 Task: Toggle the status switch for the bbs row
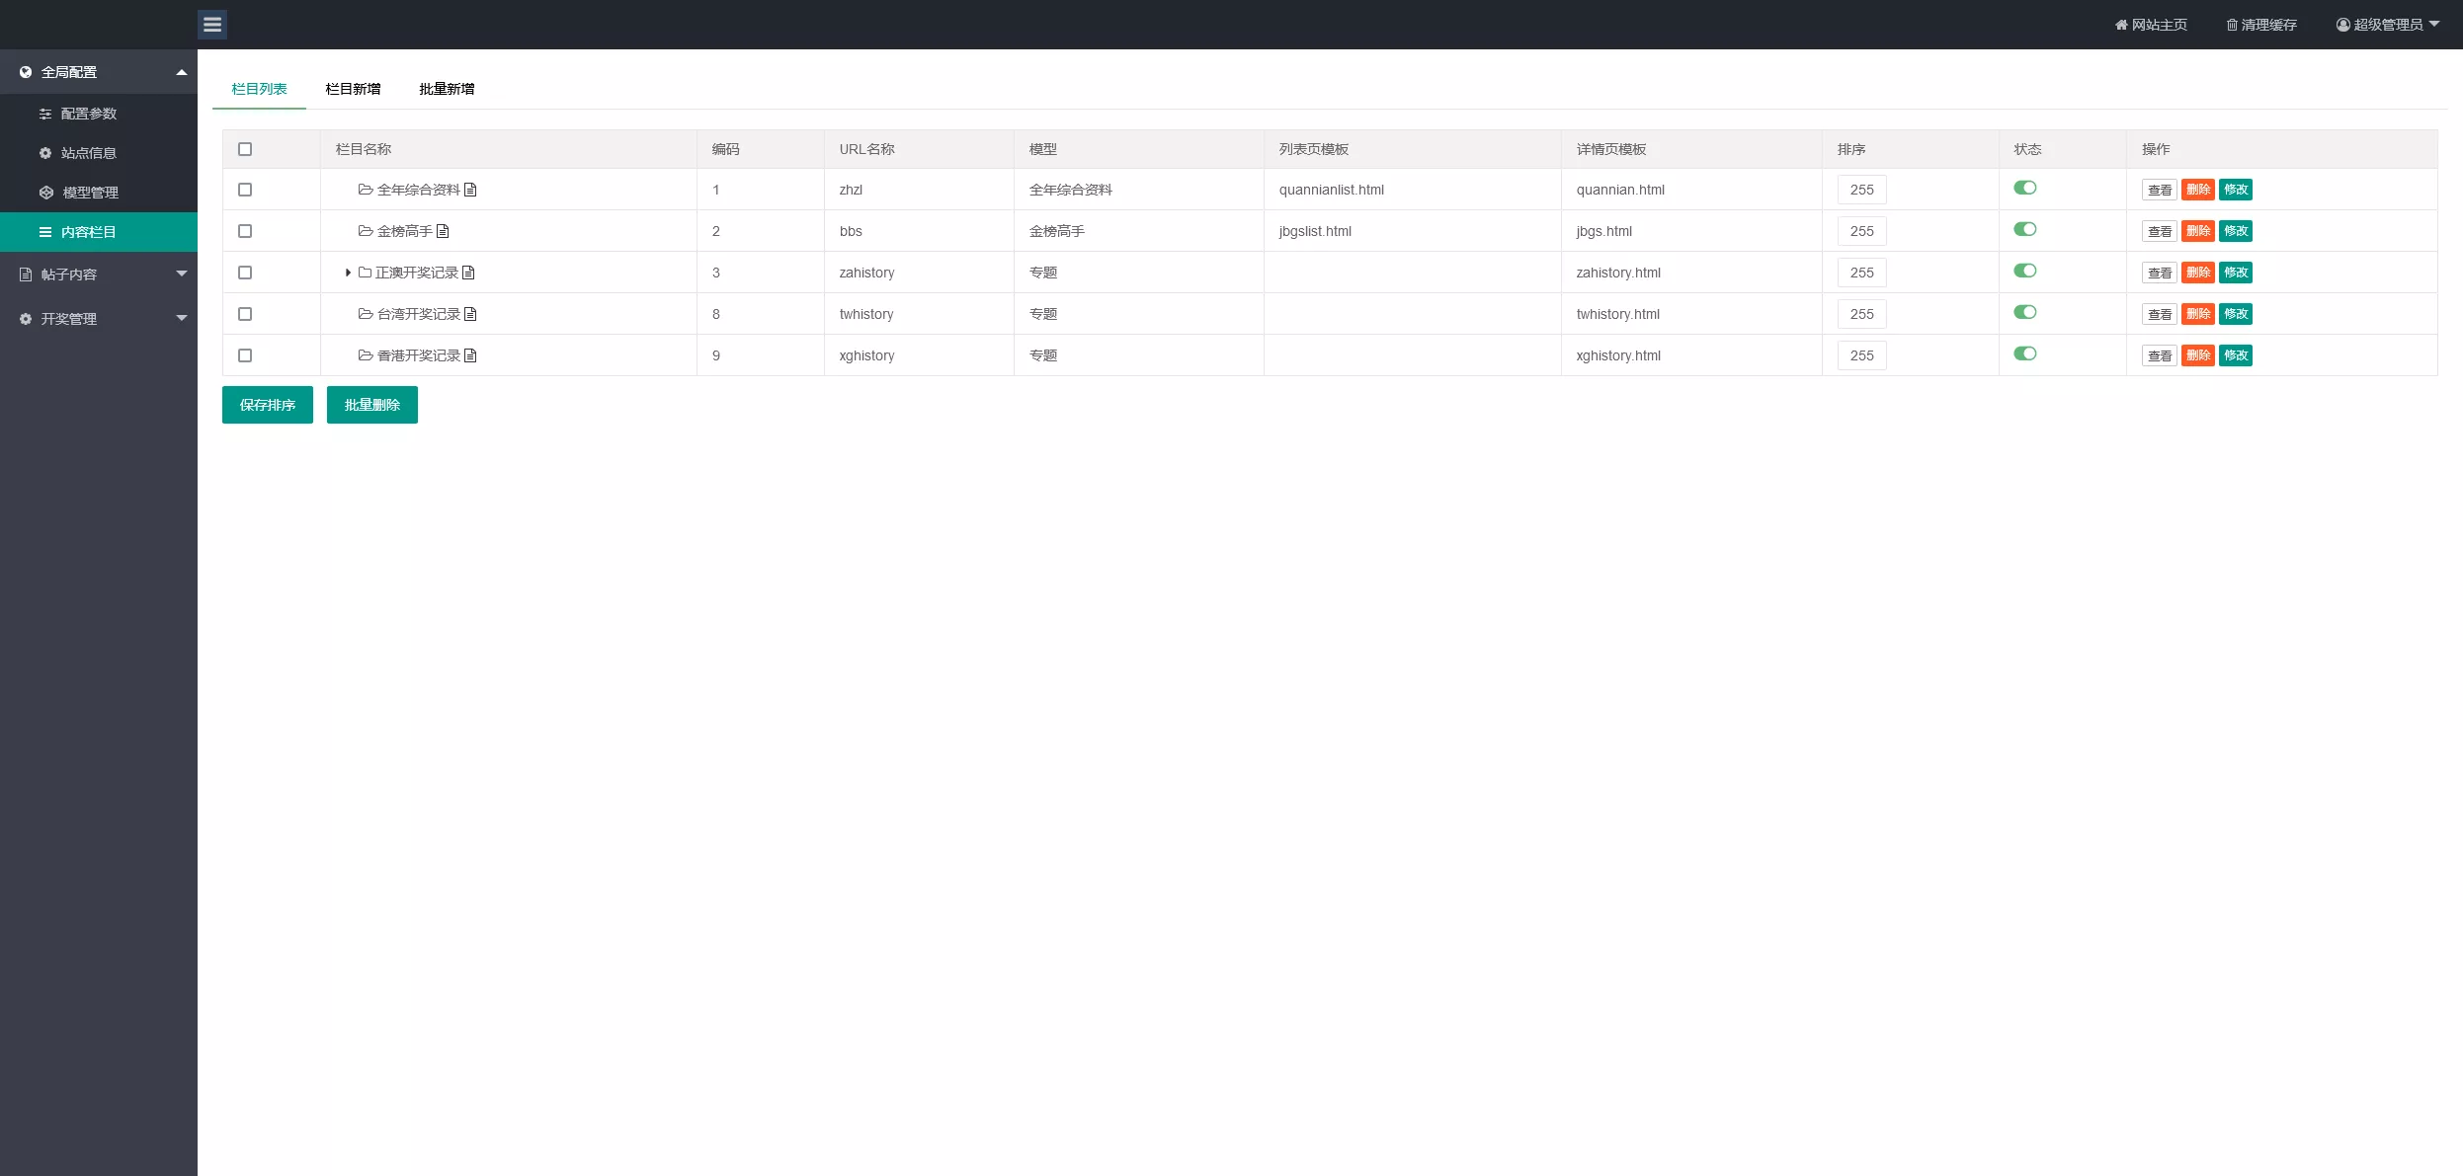pyautogui.click(x=2024, y=229)
